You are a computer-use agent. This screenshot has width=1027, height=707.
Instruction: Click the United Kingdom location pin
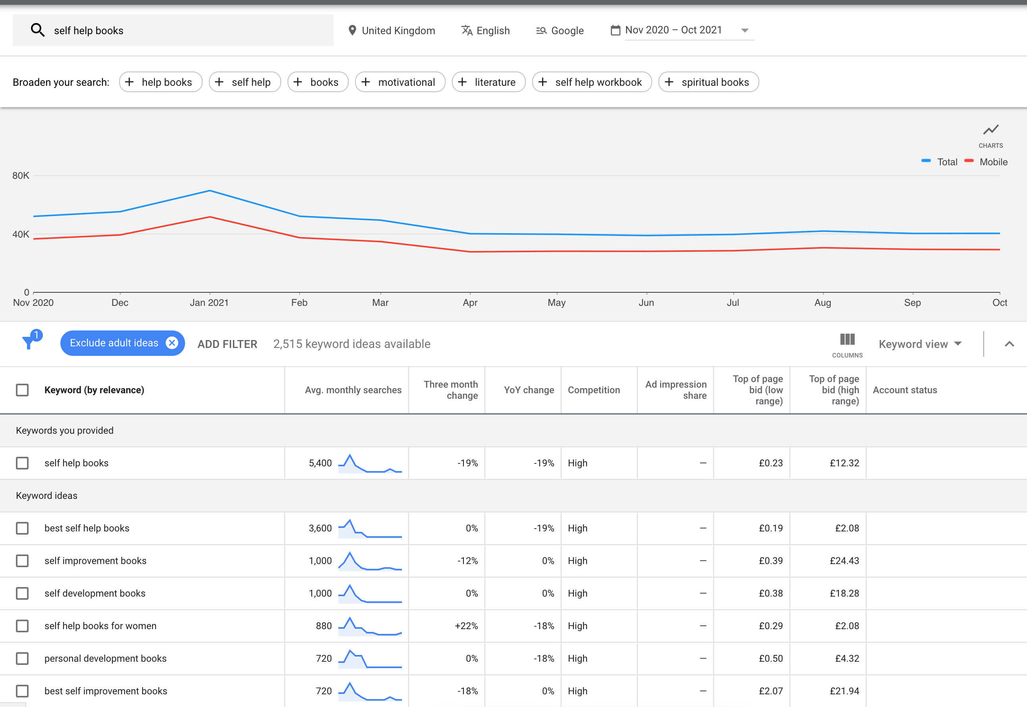coord(352,30)
